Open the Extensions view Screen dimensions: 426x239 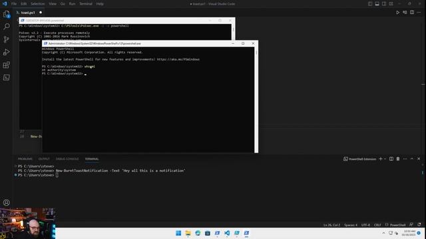coord(6,65)
